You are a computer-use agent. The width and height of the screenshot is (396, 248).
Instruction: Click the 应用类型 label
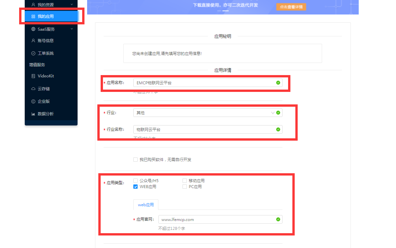(x=115, y=183)
